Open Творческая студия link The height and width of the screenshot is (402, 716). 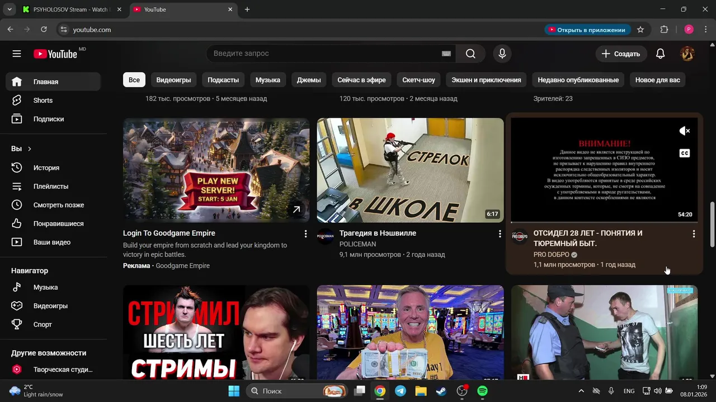pos(53,369)
